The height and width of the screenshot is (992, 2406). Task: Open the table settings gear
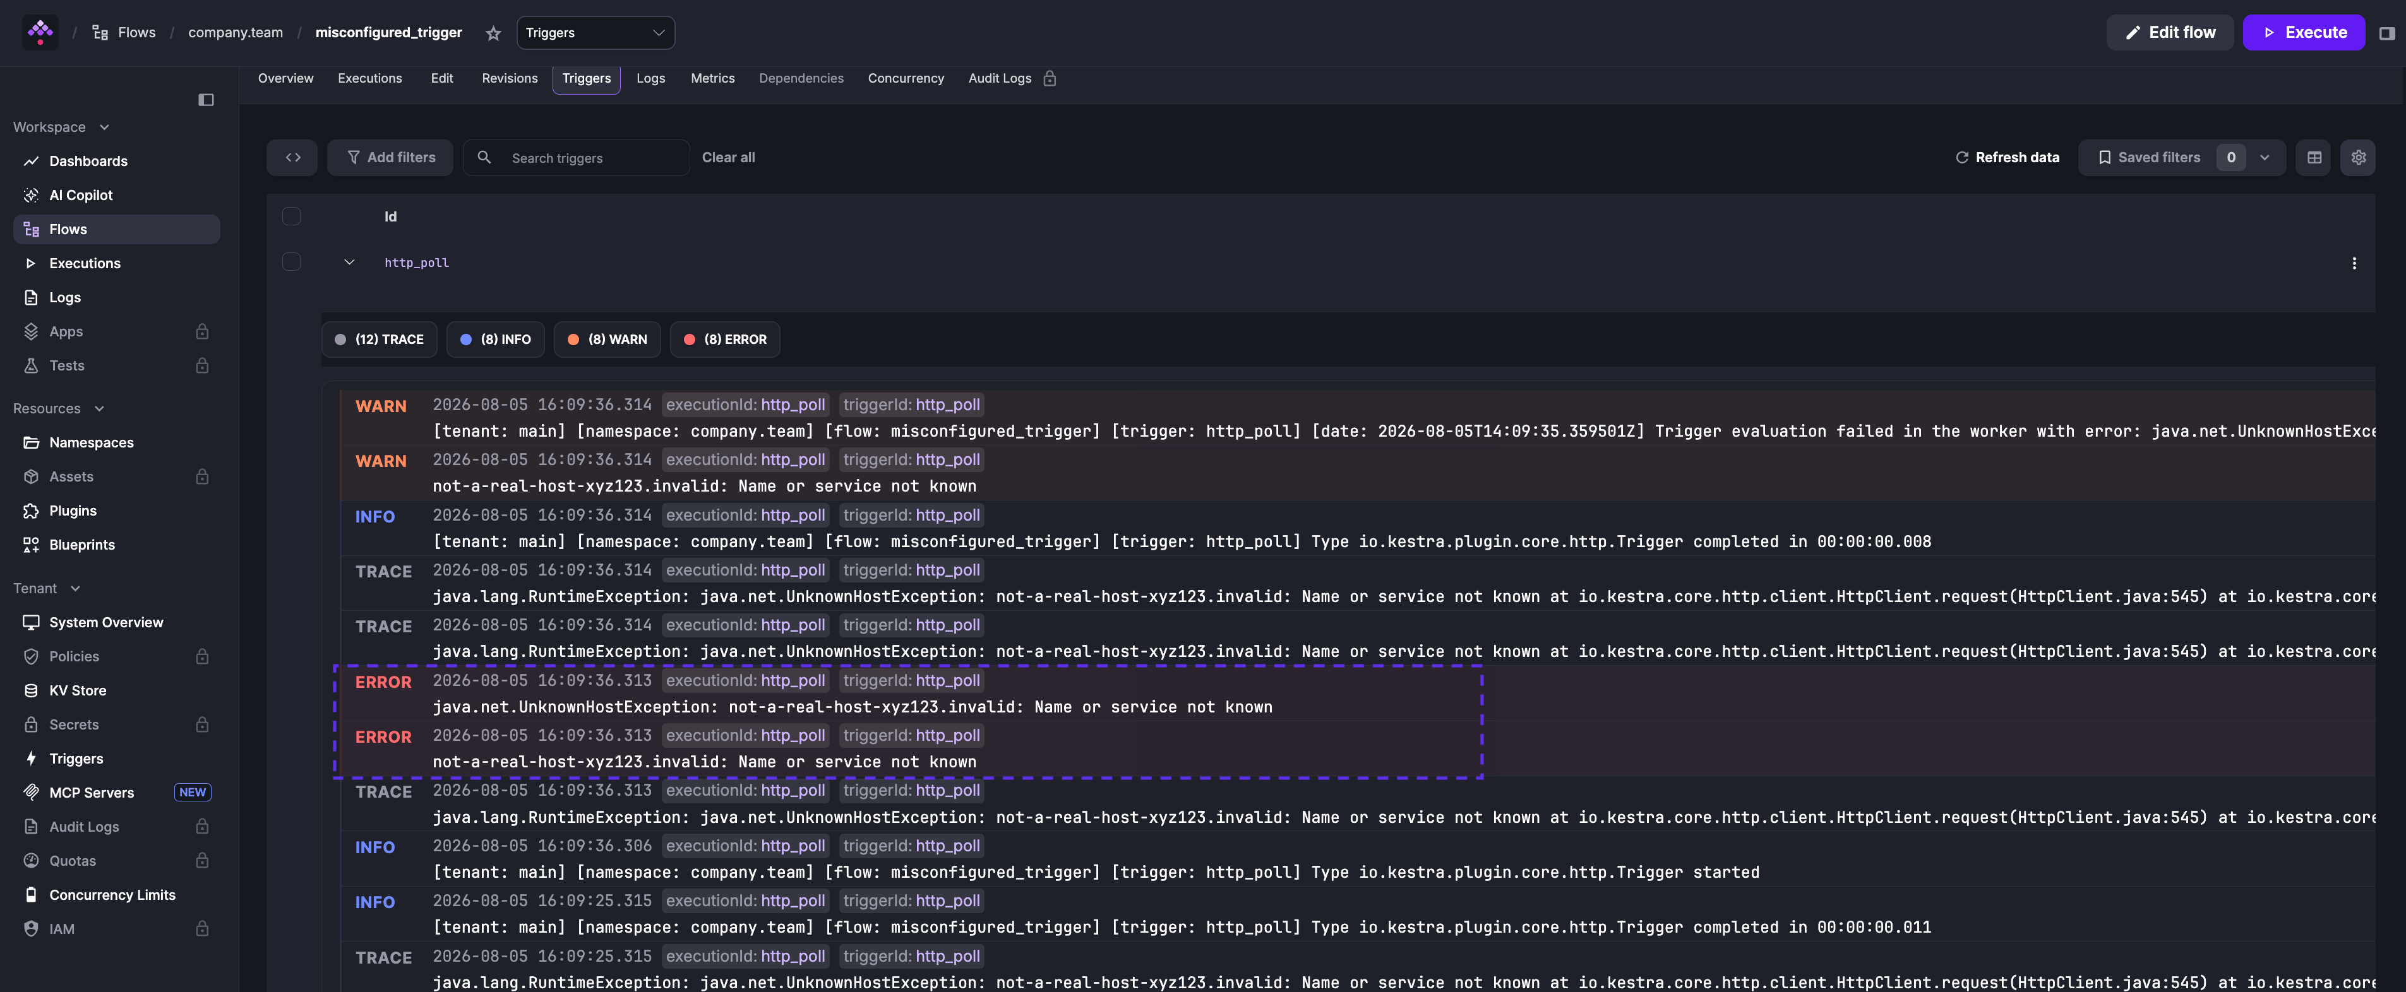(2357, 158)
